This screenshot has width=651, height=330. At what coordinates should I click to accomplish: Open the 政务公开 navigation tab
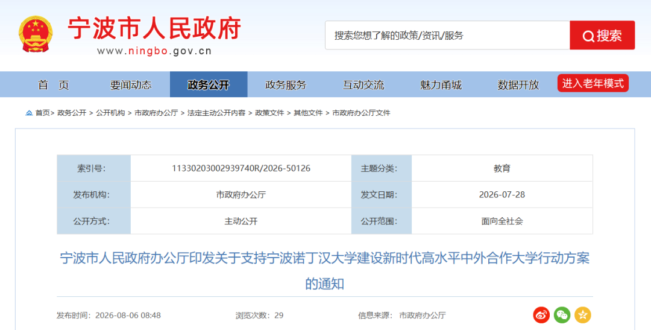coord(209,85)
